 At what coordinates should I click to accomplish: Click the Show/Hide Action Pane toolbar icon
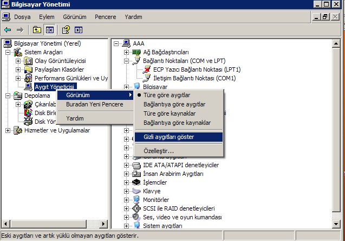coord(79,30)
